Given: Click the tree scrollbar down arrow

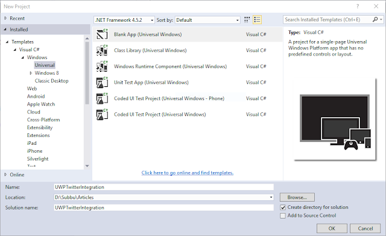Looking at the screenshot, I should coord(87,166).
